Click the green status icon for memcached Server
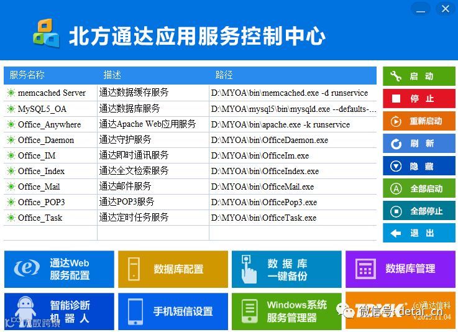Viewport: 458px width, 332px height. click(x=11, y=93)
